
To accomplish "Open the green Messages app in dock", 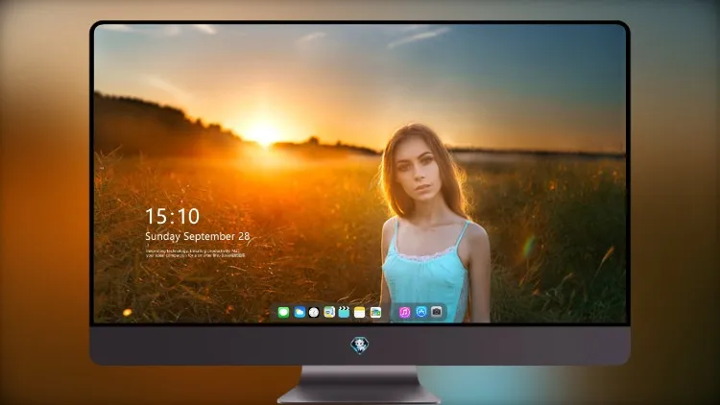I will (283, 312).
